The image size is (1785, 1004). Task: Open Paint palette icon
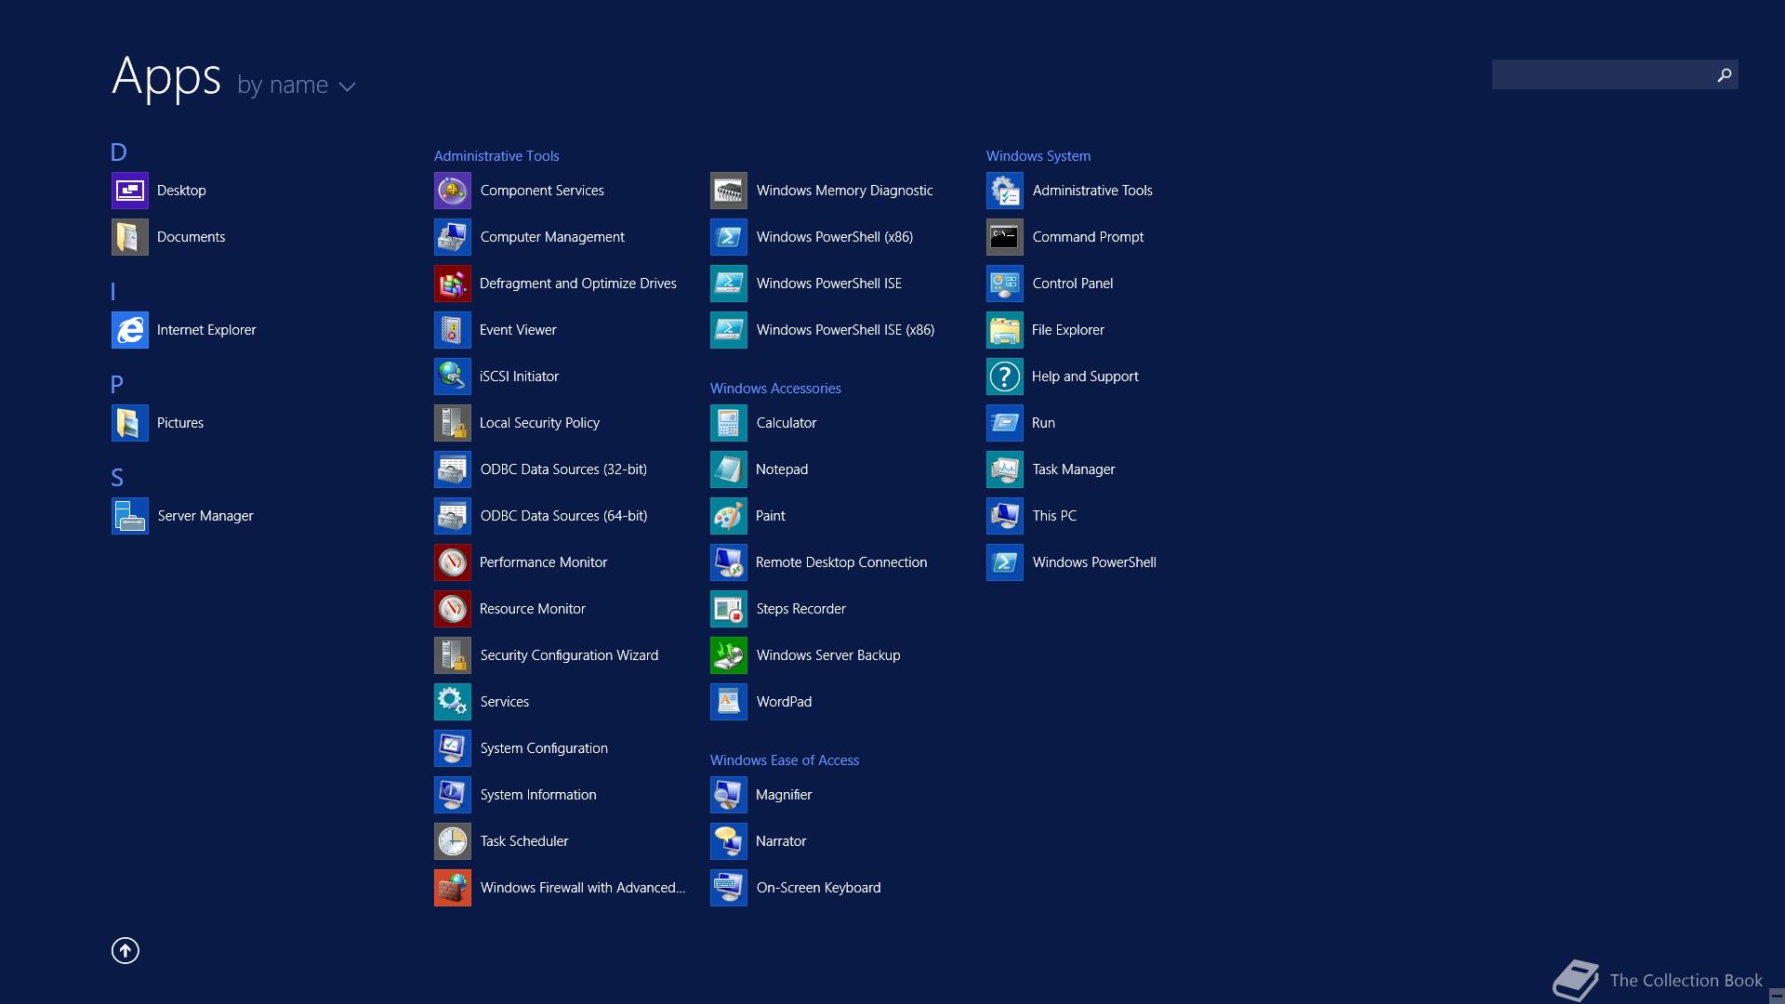729,516
